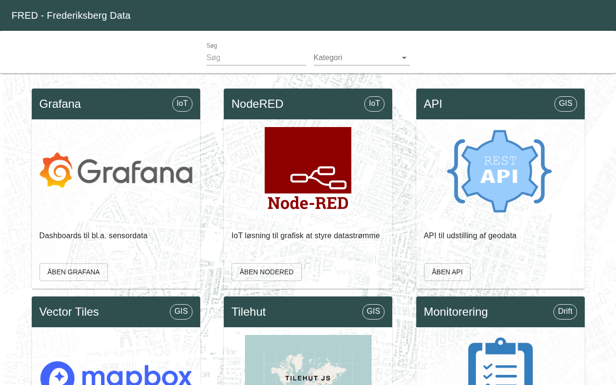Image resolution: width=616 pixels, height=385 pixels.
Task: Click the FRED - Frederiksberg Data header title
Action: [71, 15]
